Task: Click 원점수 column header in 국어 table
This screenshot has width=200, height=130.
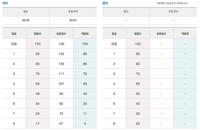Action: tap(37, 34)
